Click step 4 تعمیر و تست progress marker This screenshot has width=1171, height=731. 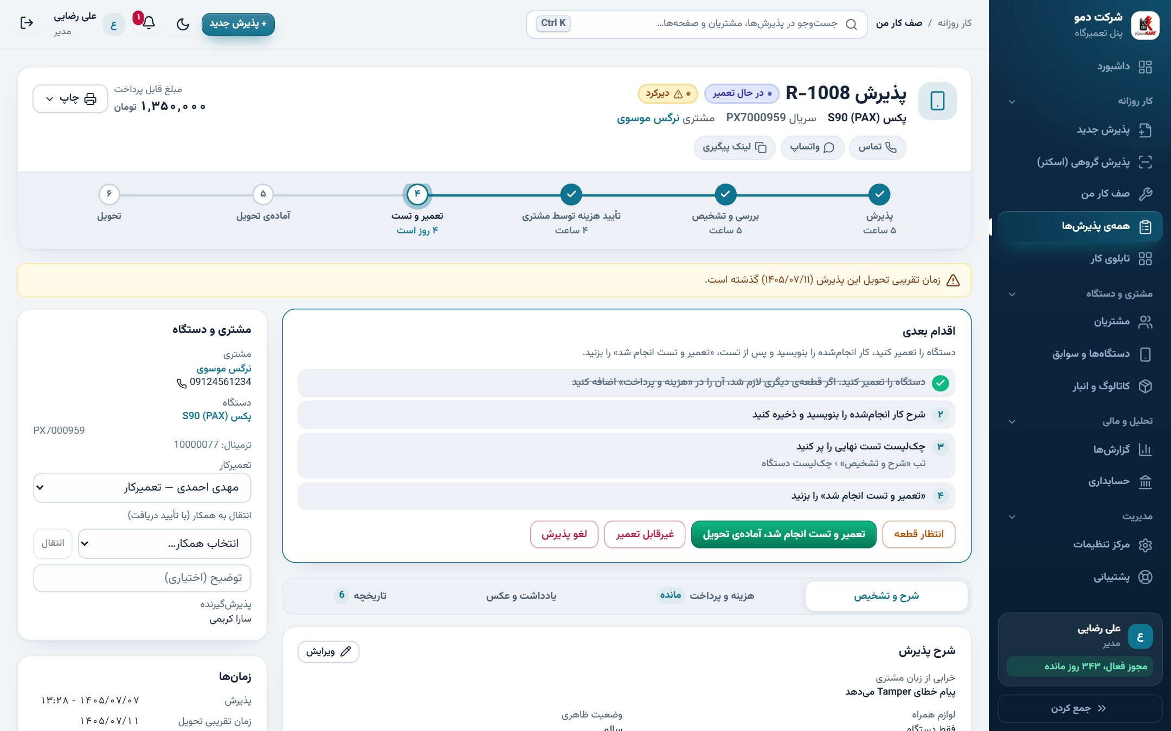pyautogui.click(x=417, y=194)
